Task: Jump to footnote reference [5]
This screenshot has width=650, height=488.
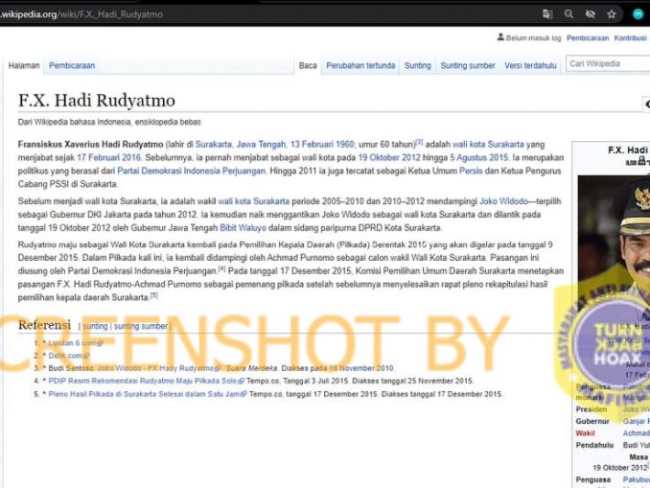Action: (x=153, y=295)
